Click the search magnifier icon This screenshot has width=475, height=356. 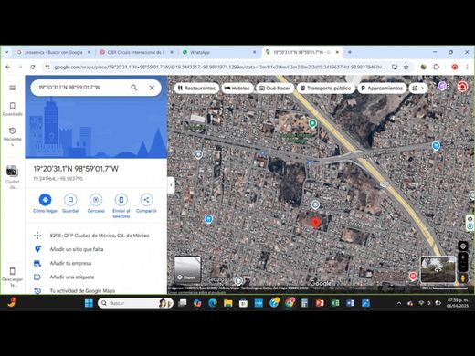[x=134, y=88]
